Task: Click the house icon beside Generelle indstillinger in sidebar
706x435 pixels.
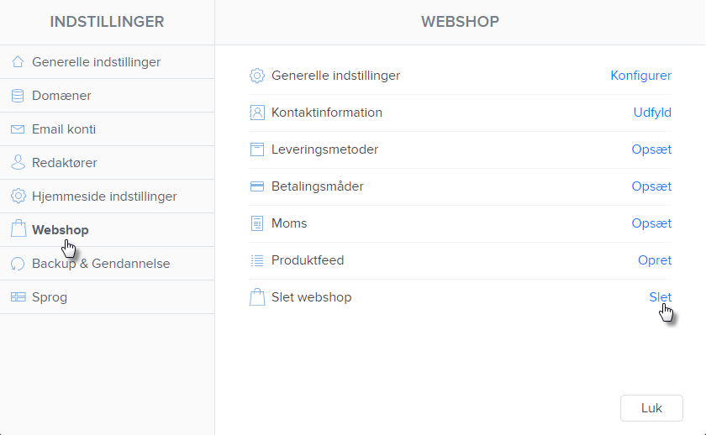Action: coord(18,62)
